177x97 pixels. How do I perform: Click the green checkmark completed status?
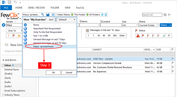[164, 36]
